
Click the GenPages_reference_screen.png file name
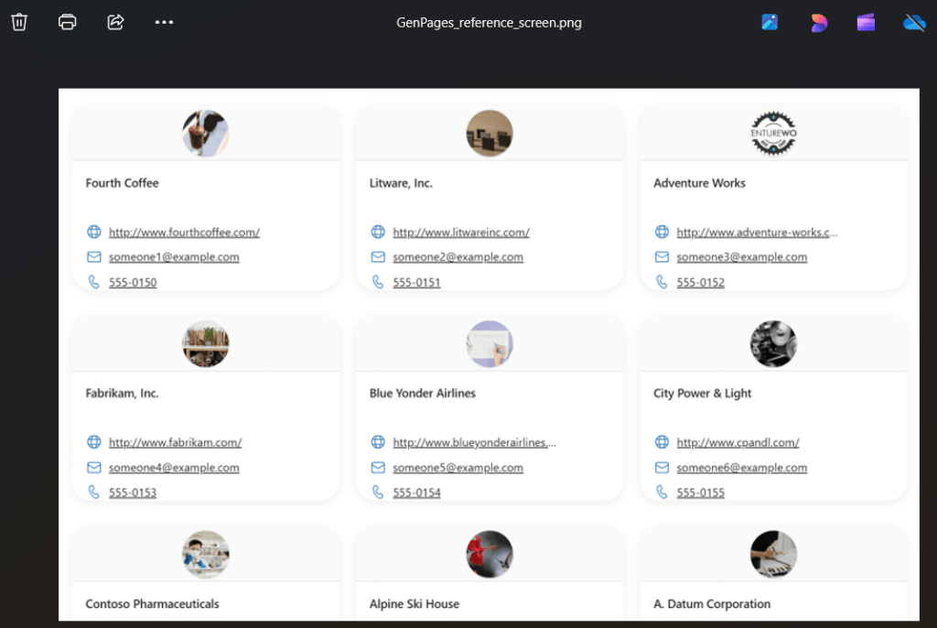point(489,23)
